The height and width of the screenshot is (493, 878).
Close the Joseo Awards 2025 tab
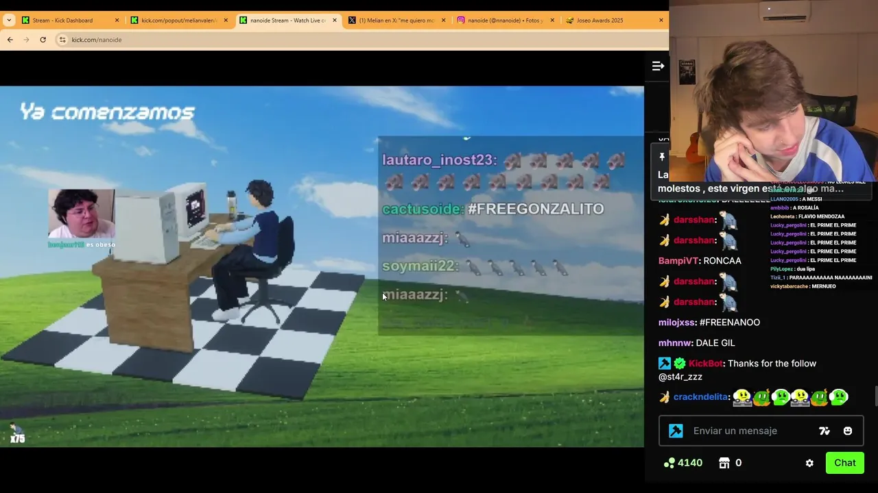[661, 20]
